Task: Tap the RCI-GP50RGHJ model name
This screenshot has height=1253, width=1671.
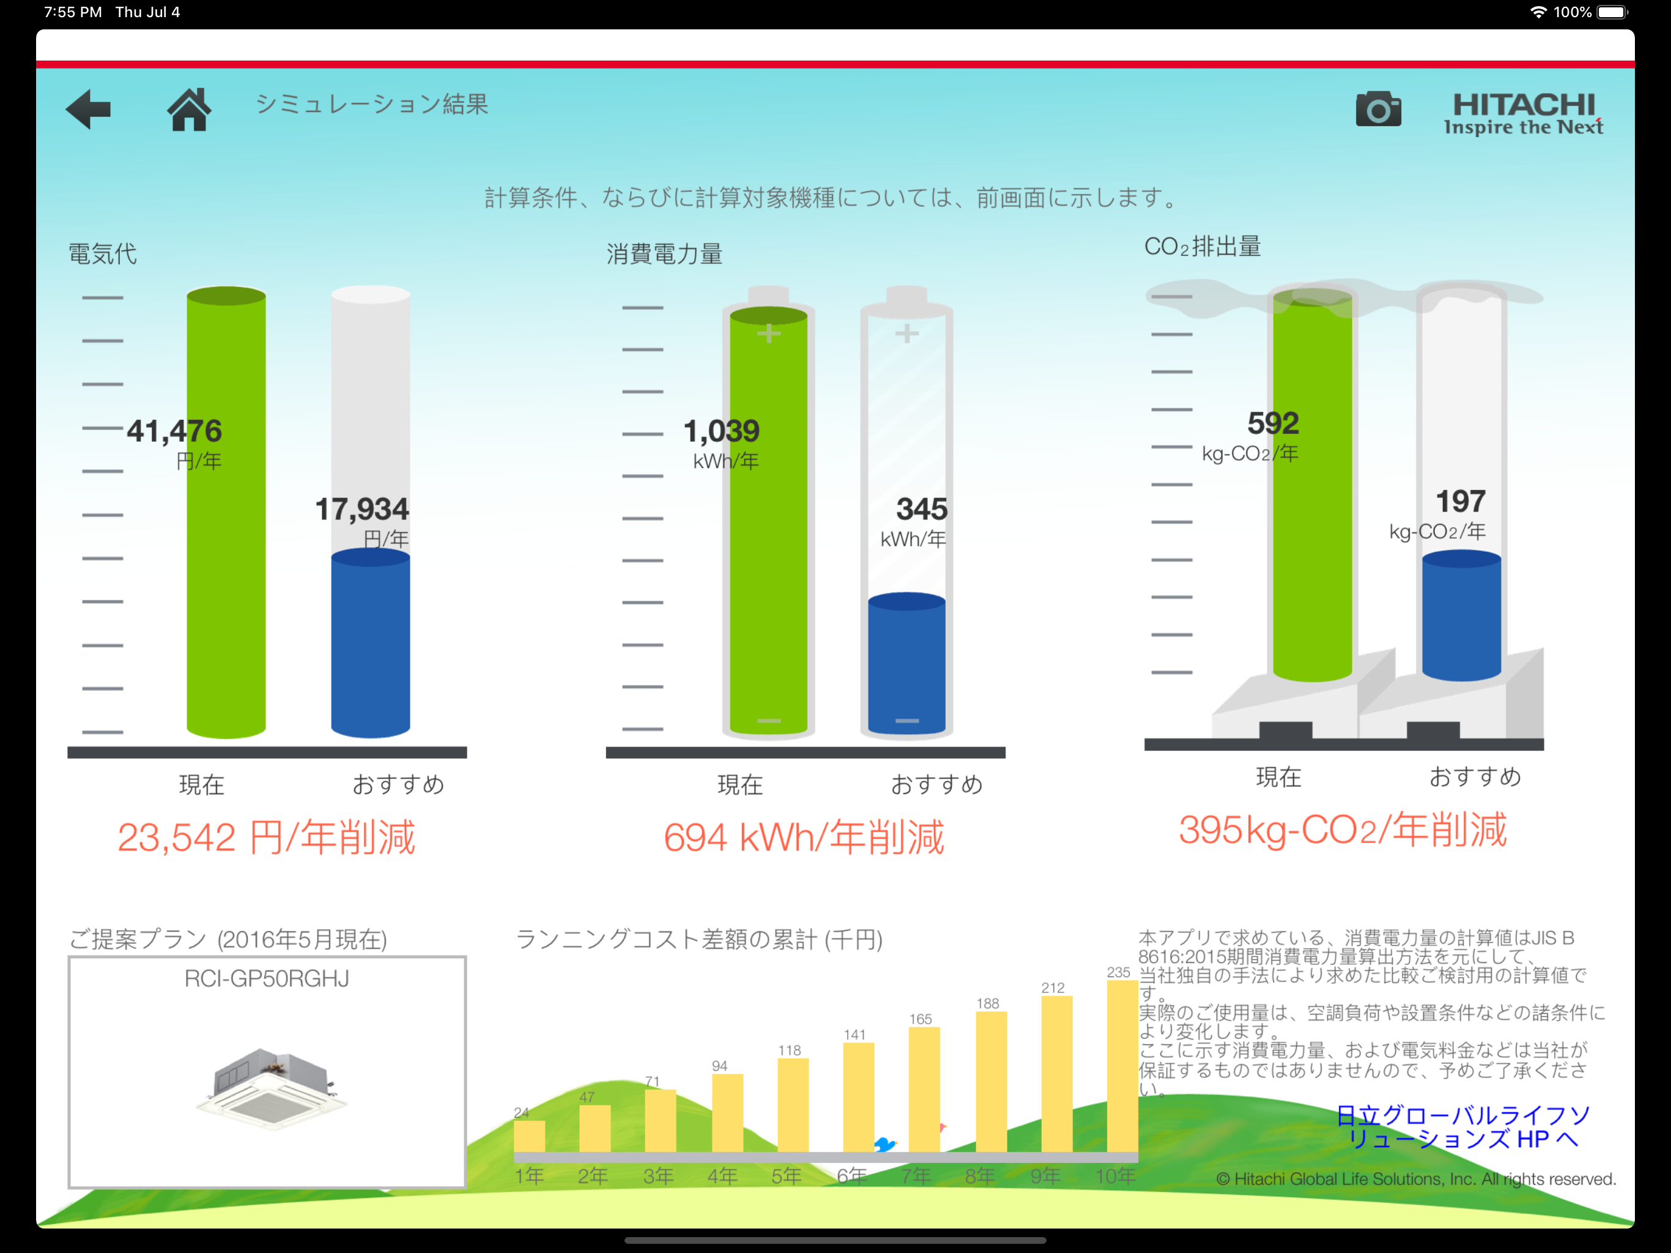Action: [267, 979]
